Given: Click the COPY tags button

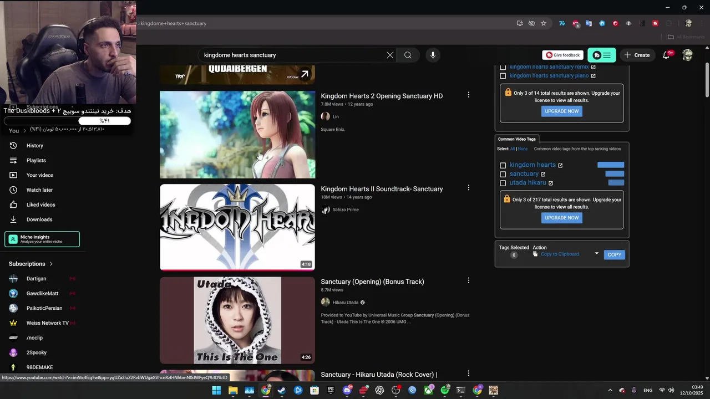Looking at the screenshot, I should [x=615, y=254].
